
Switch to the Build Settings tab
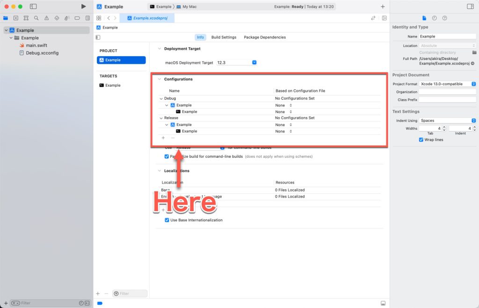tap(224, 37)
